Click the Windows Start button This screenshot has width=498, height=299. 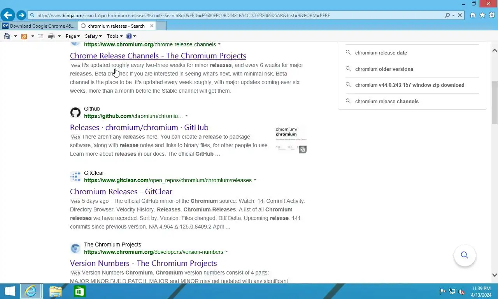[x=9, y=291]
